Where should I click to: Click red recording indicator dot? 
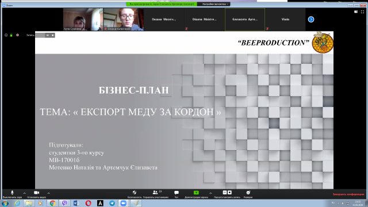17,35
